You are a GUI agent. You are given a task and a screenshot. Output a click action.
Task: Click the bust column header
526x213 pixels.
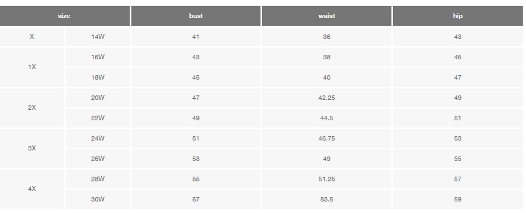pyautogui.click(x=196, y=16)
